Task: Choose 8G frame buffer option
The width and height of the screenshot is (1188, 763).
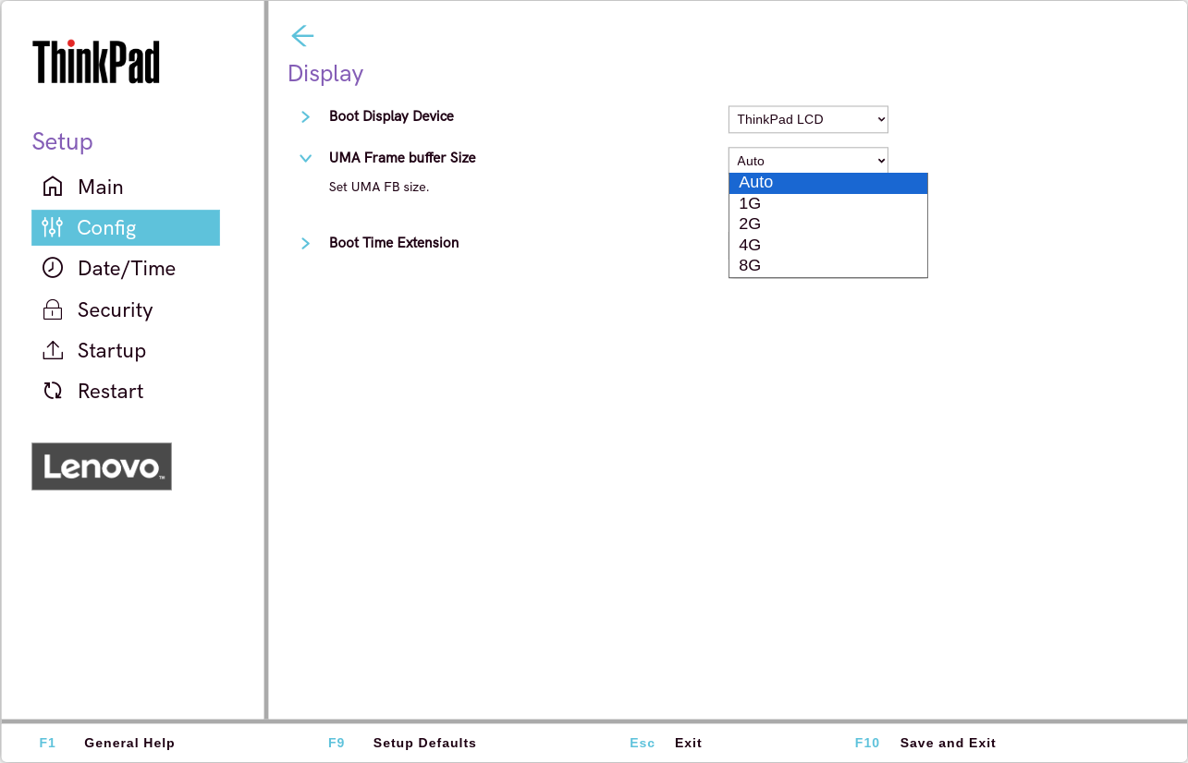Action: (828, 265)
